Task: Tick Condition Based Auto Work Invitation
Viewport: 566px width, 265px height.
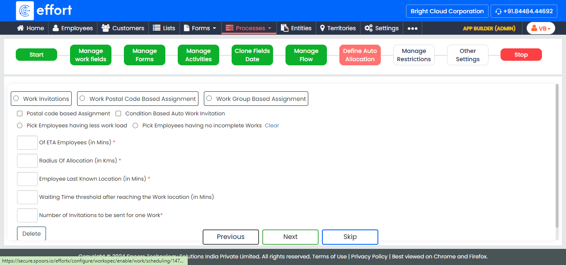Action: click(x=118, y=113)
